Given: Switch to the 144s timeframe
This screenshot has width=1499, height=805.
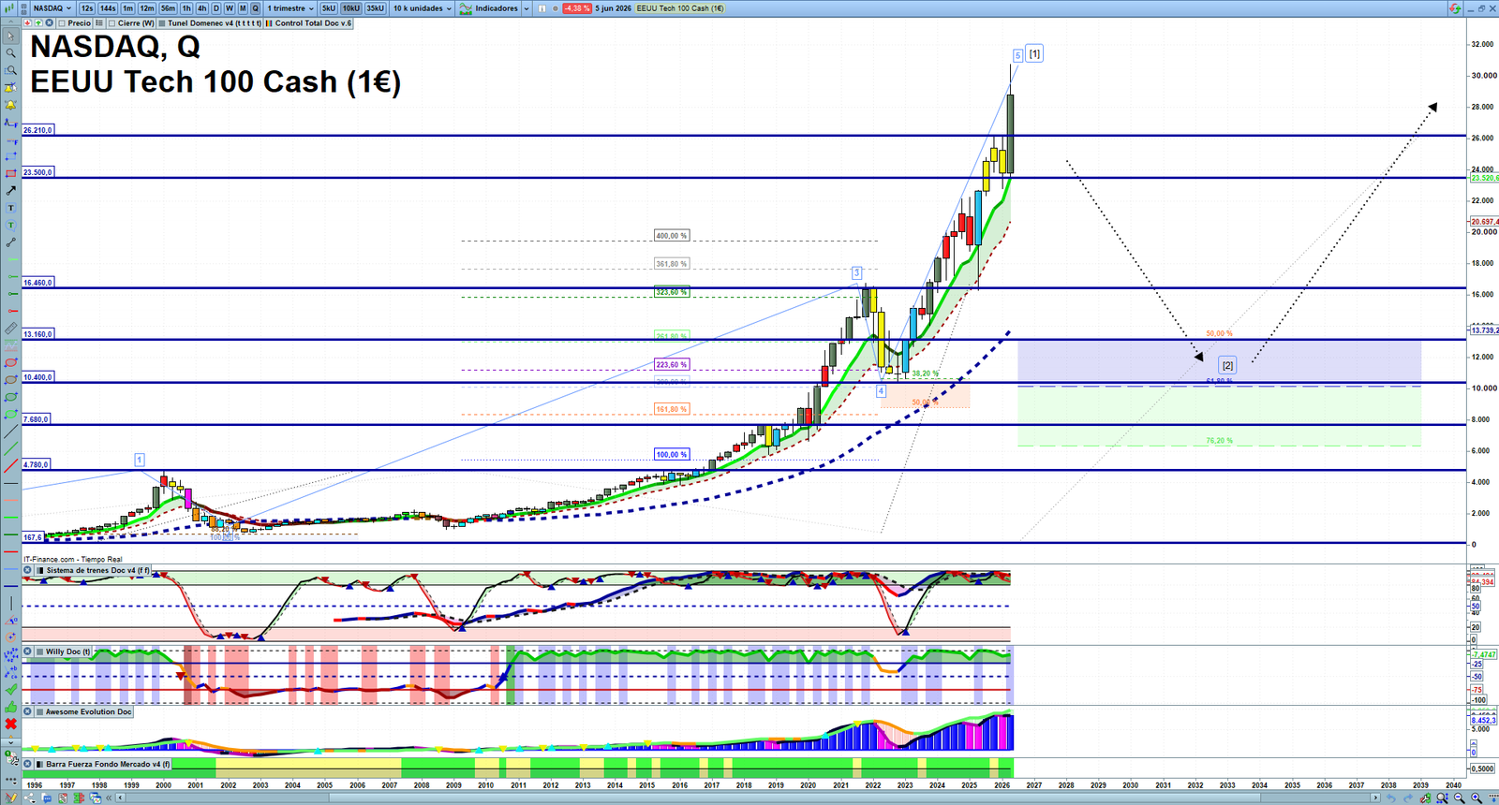Looking at the screenshot, I should point(108,8).
